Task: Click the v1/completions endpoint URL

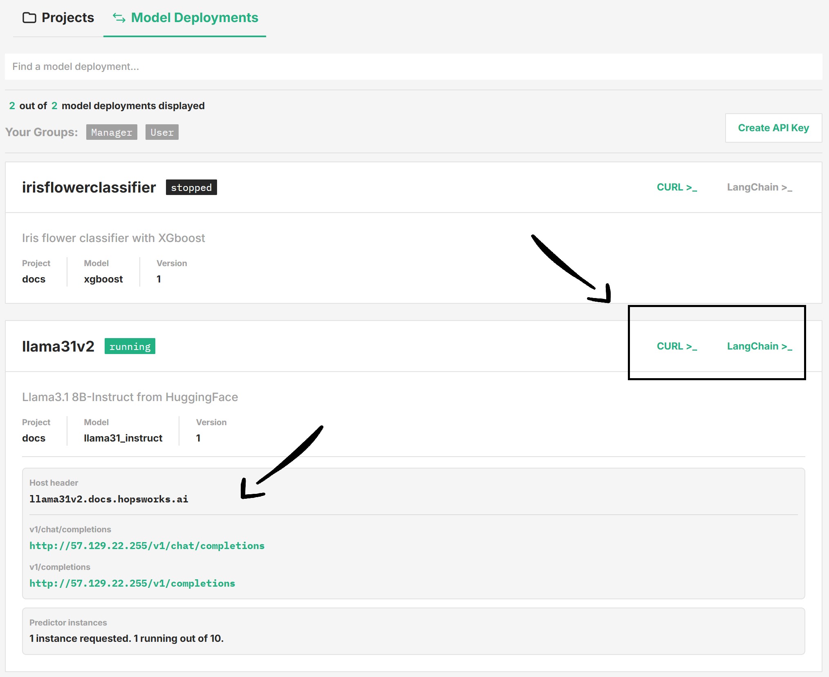Action: 132,583
